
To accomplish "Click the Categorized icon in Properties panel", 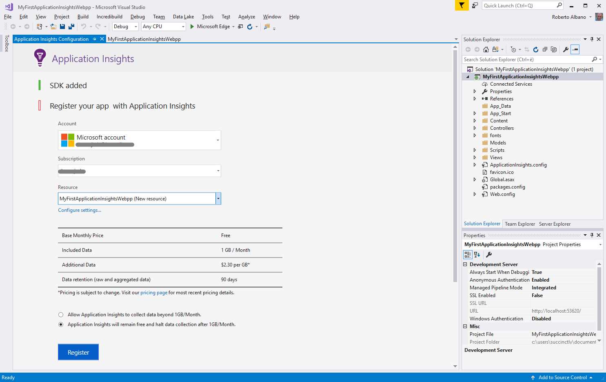I will click(468, 254).
